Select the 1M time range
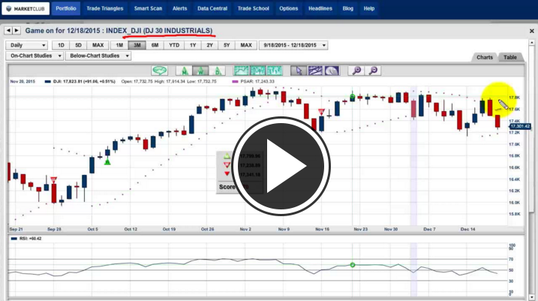Viewport: 538px width, 301px height. 119,45
